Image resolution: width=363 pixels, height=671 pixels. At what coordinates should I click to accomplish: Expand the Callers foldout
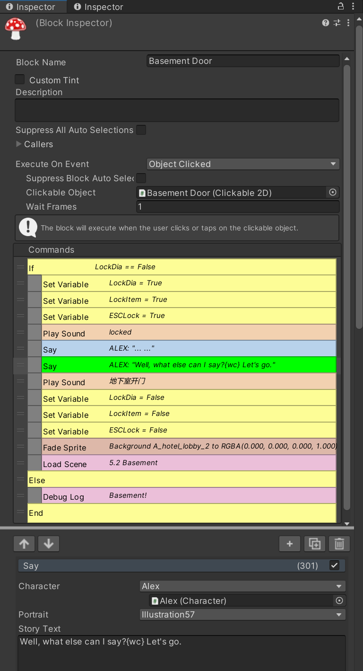(x=19, y=144)
